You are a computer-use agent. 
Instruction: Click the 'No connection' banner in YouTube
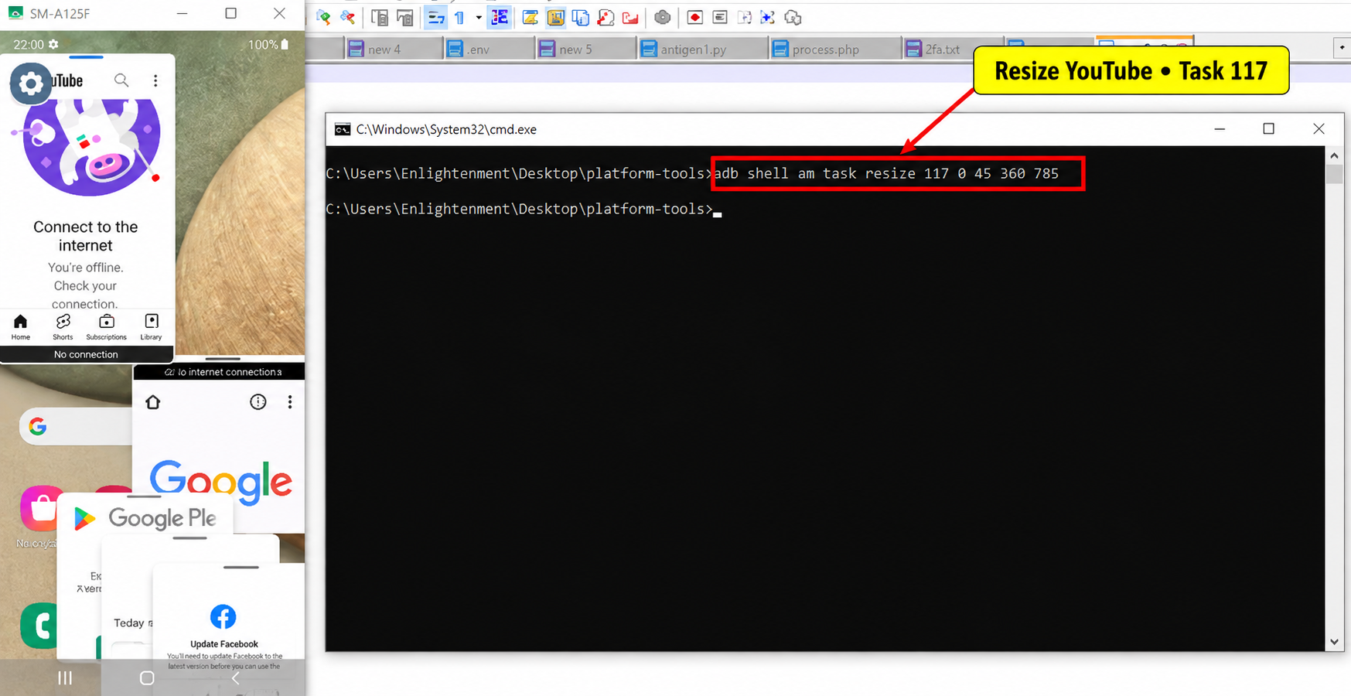click(87, 354)
